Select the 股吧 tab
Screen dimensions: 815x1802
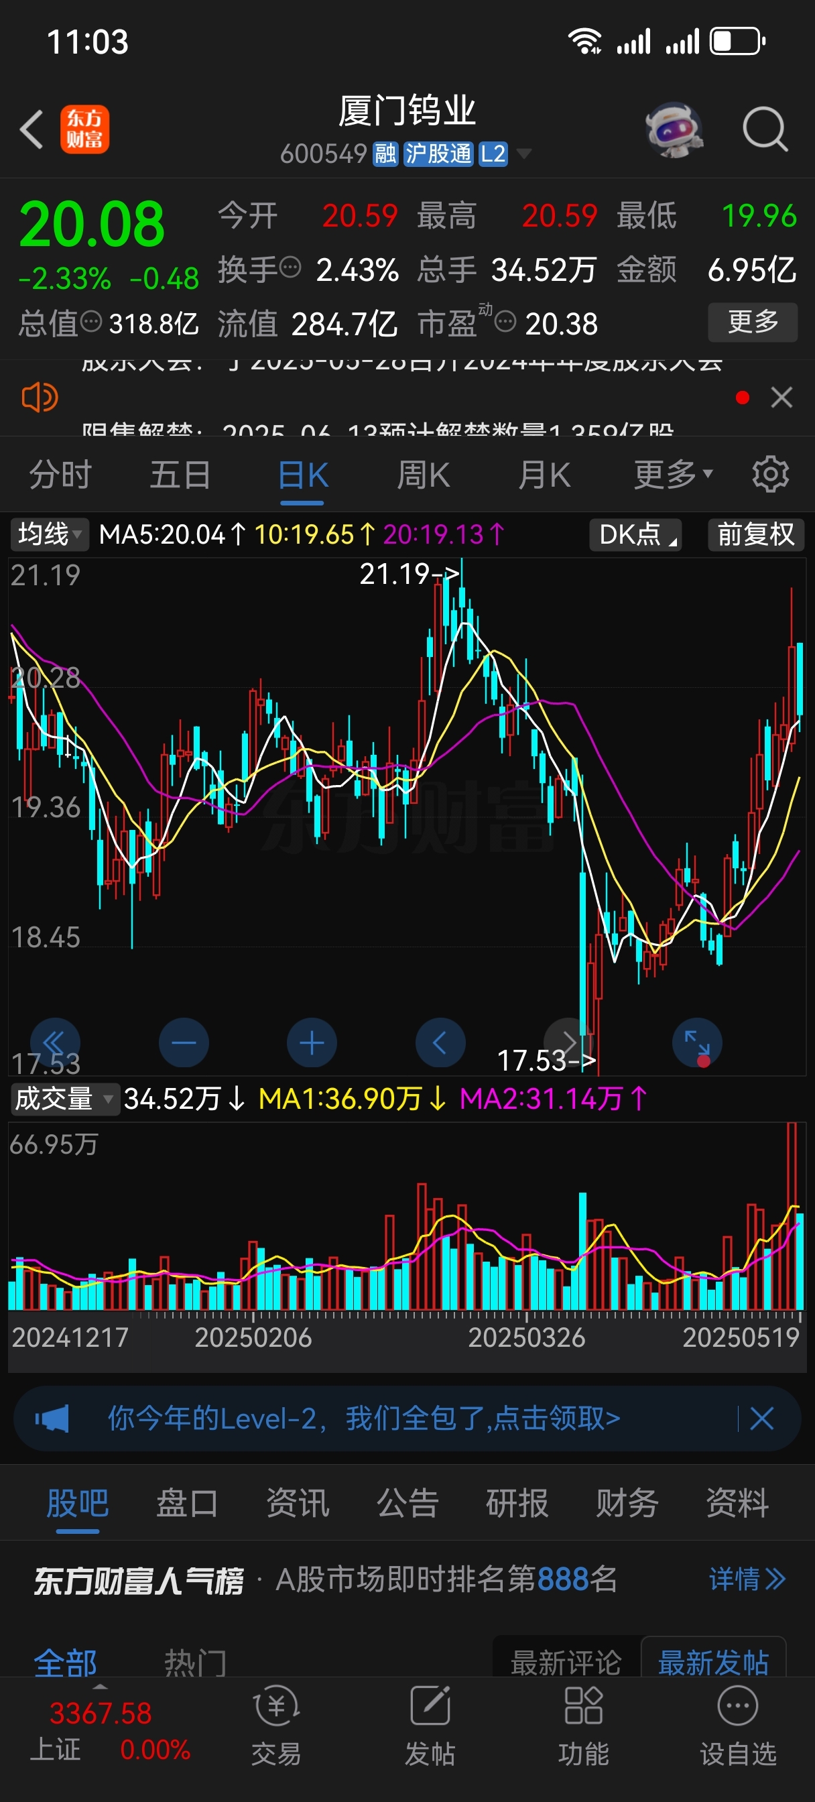[78, 1503]
